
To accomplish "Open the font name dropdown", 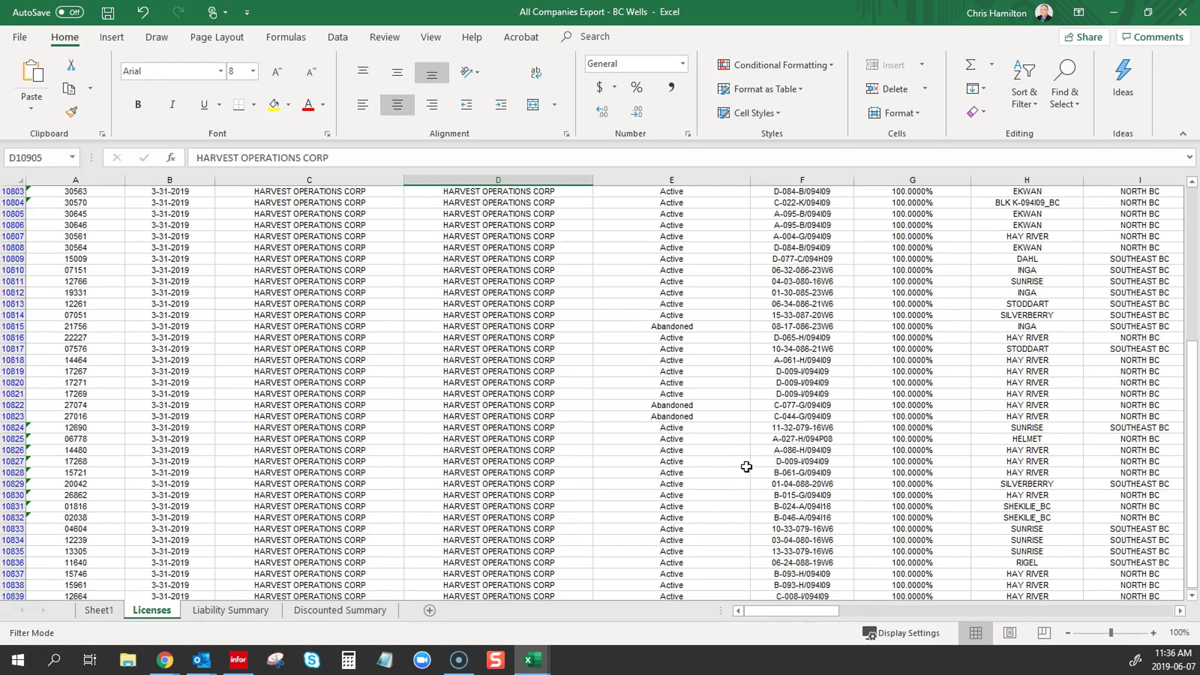I will pos(220,71).
